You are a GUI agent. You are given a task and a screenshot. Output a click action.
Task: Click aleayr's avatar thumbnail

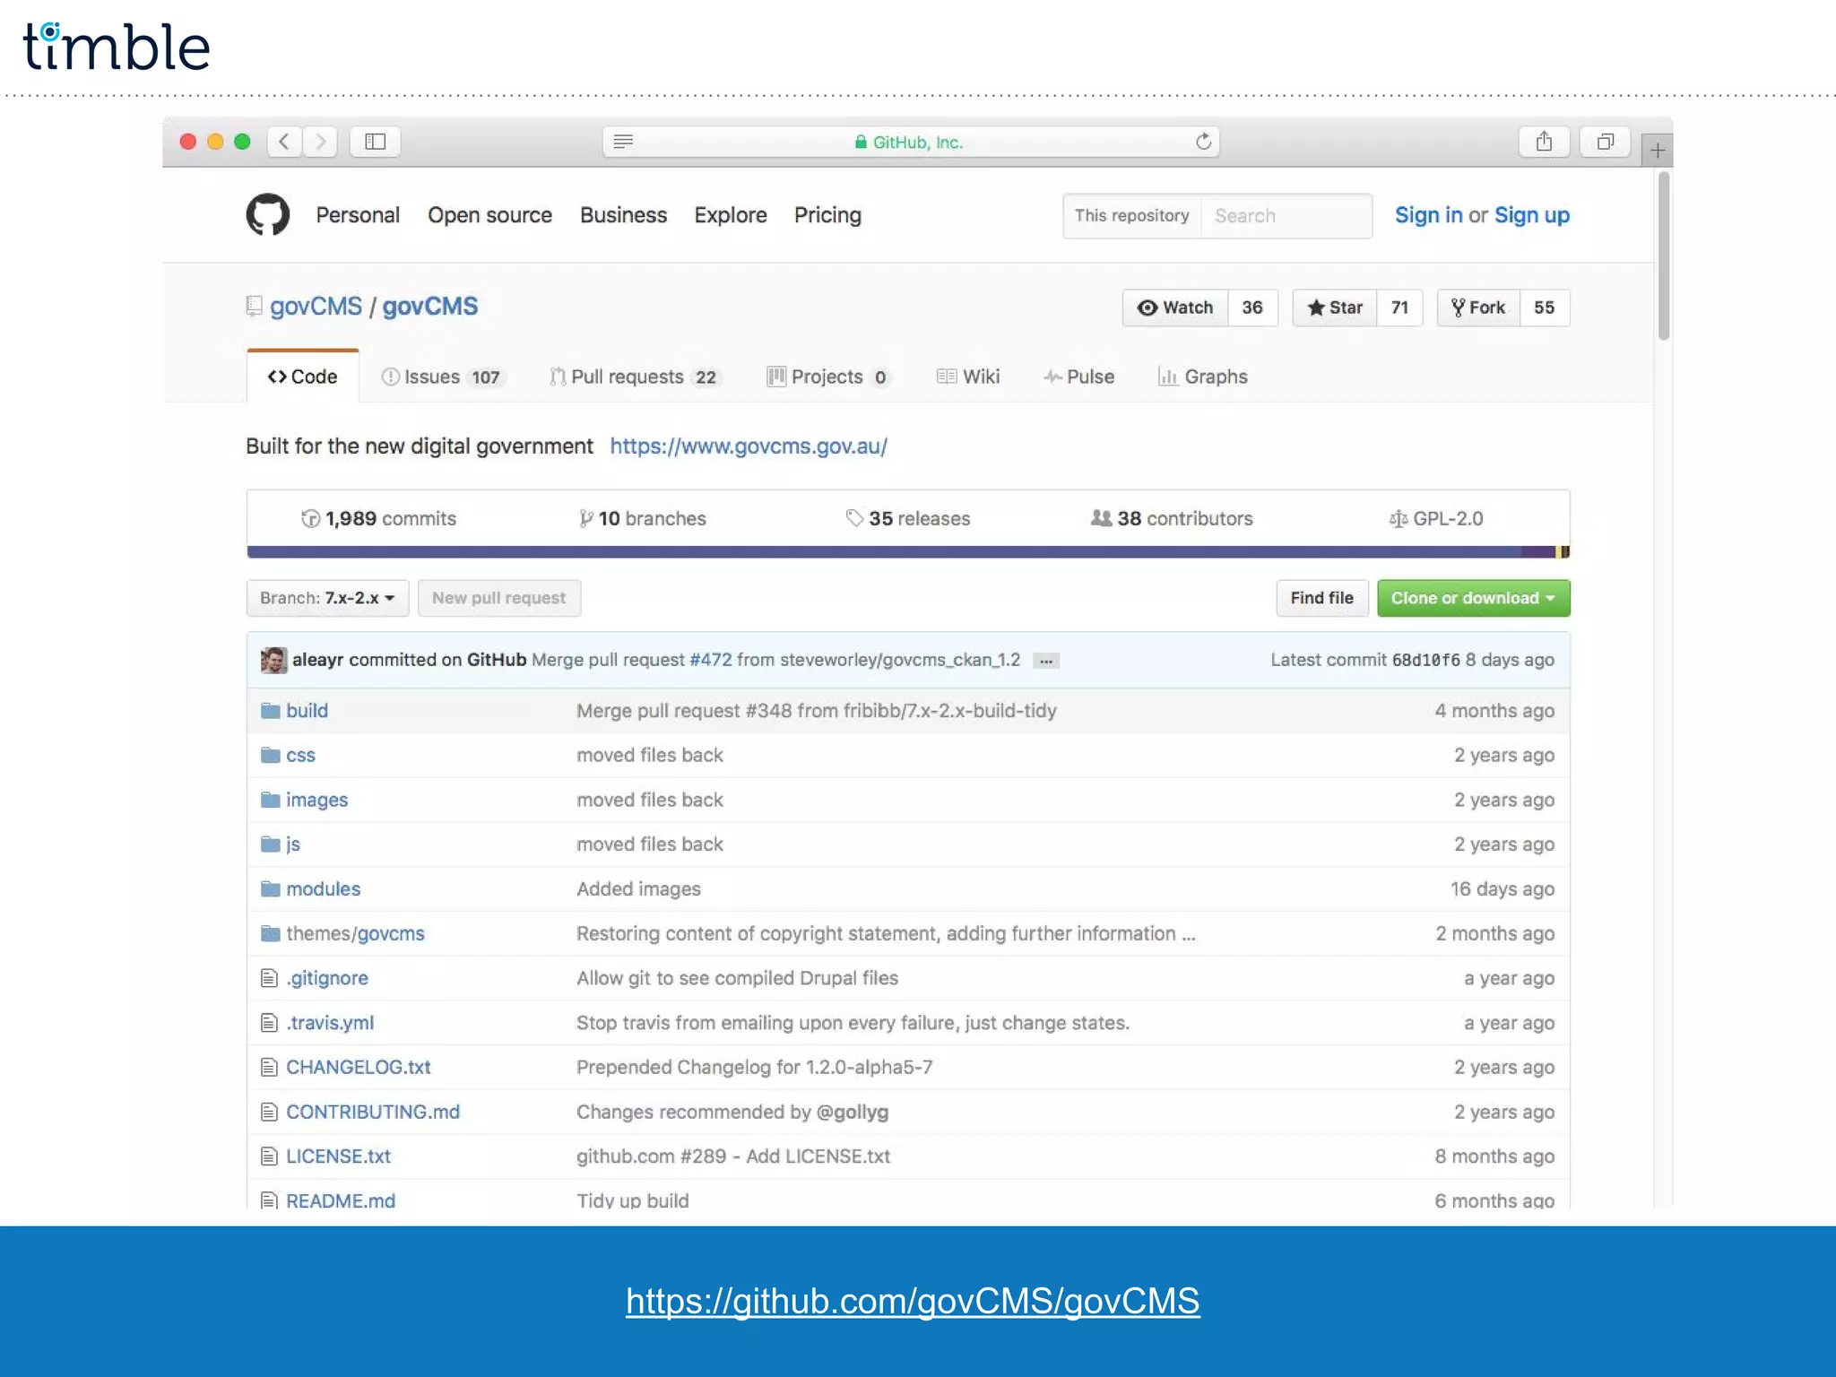pyautogui.click(x=273, y=660)
